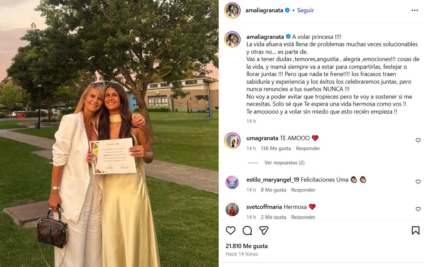The height and width of the screenshot is (267, 424).
Task: View the 136 Me gusta likes list
Action: click(x=276, y=148)
